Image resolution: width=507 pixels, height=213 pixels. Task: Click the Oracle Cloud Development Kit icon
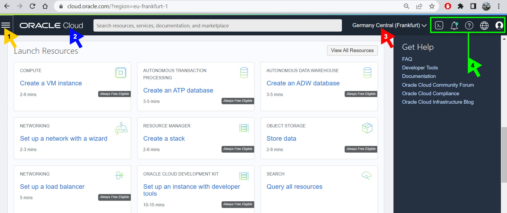[x=244, y=176]
